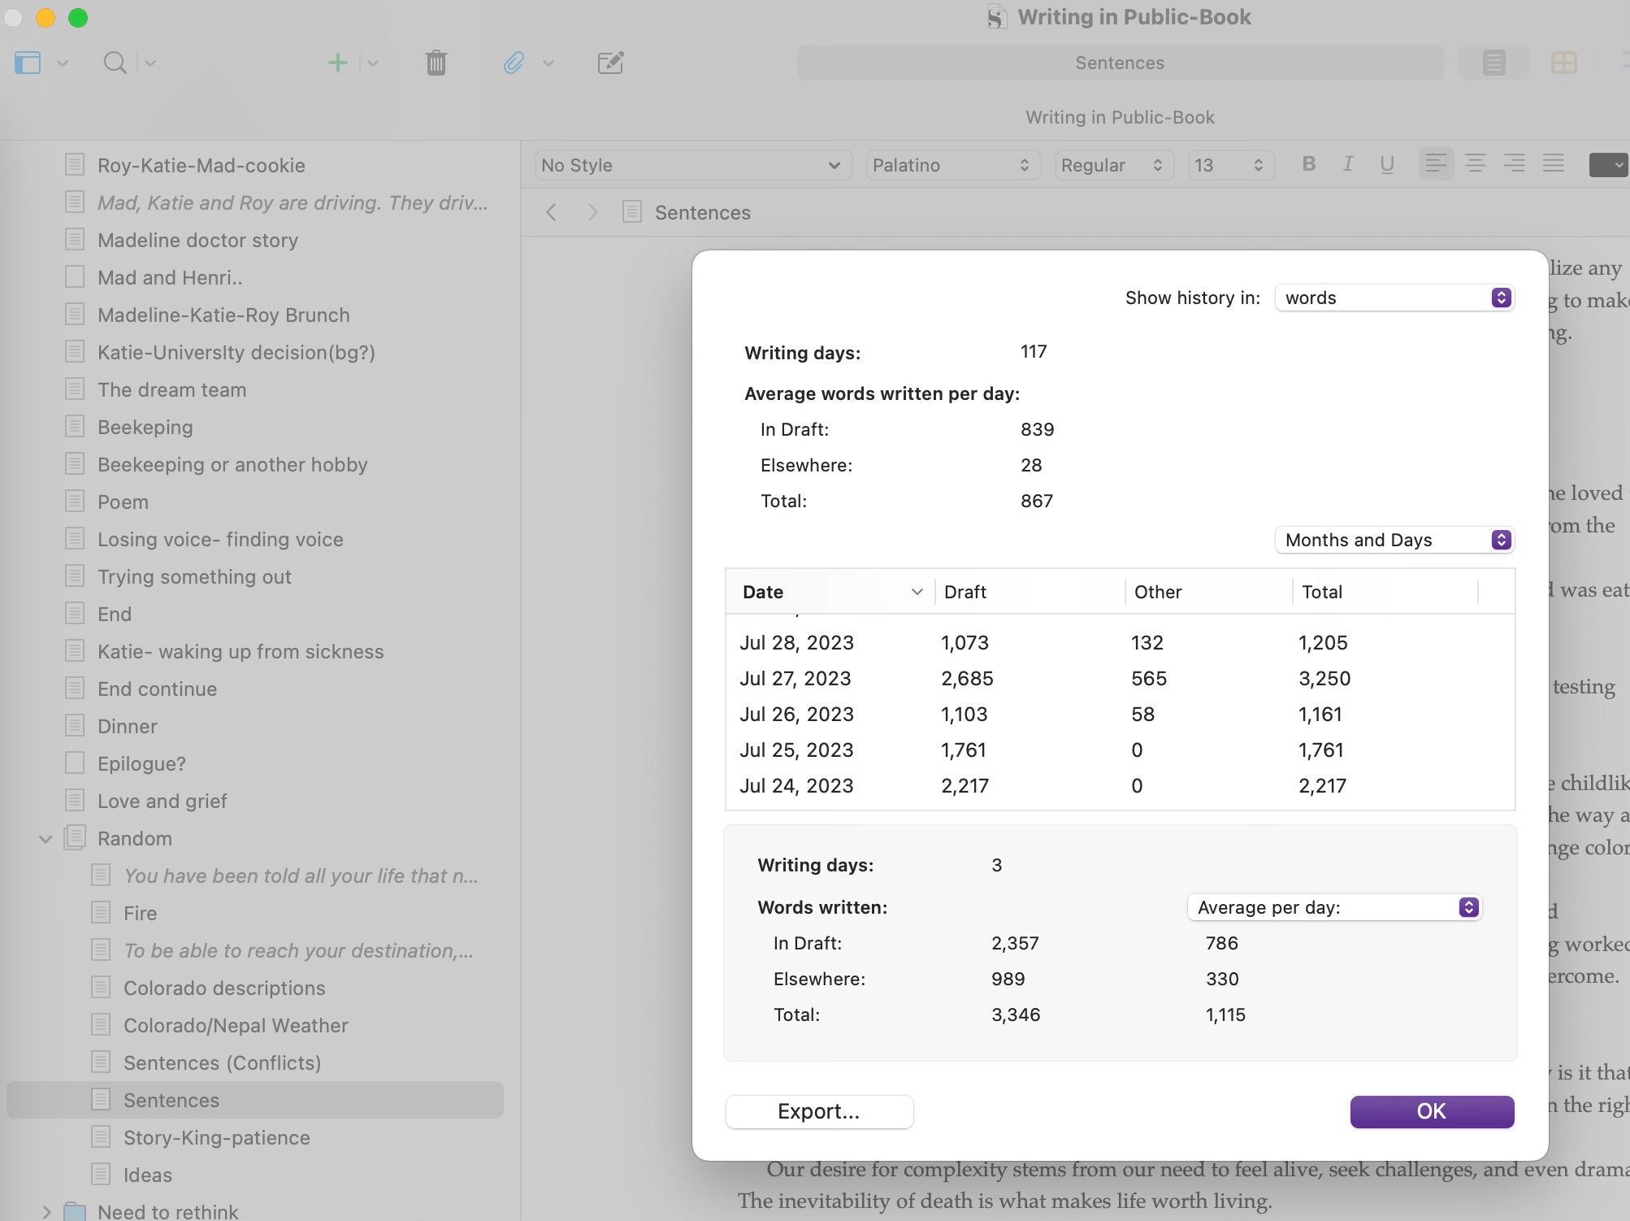Image resolution: width=1630 pixels, height=1221 pixels.
Task: Open the text color swatch dropdown
Action: pos(1608,165)
